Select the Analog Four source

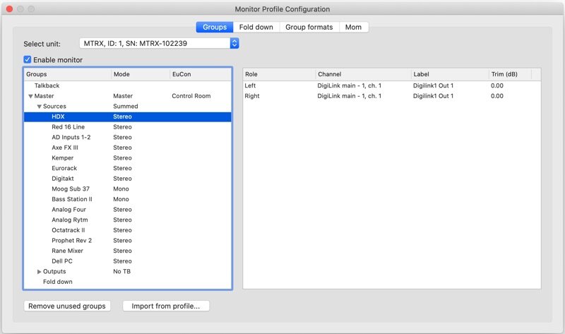click(x=128, y=210)
